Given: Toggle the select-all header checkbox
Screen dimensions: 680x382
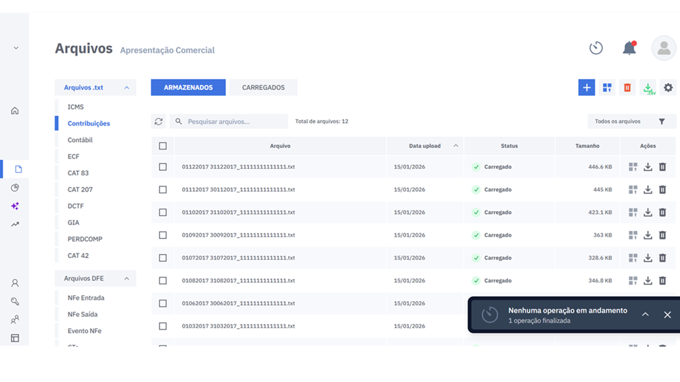Looking at the screenshot, I should click(163, 146).
